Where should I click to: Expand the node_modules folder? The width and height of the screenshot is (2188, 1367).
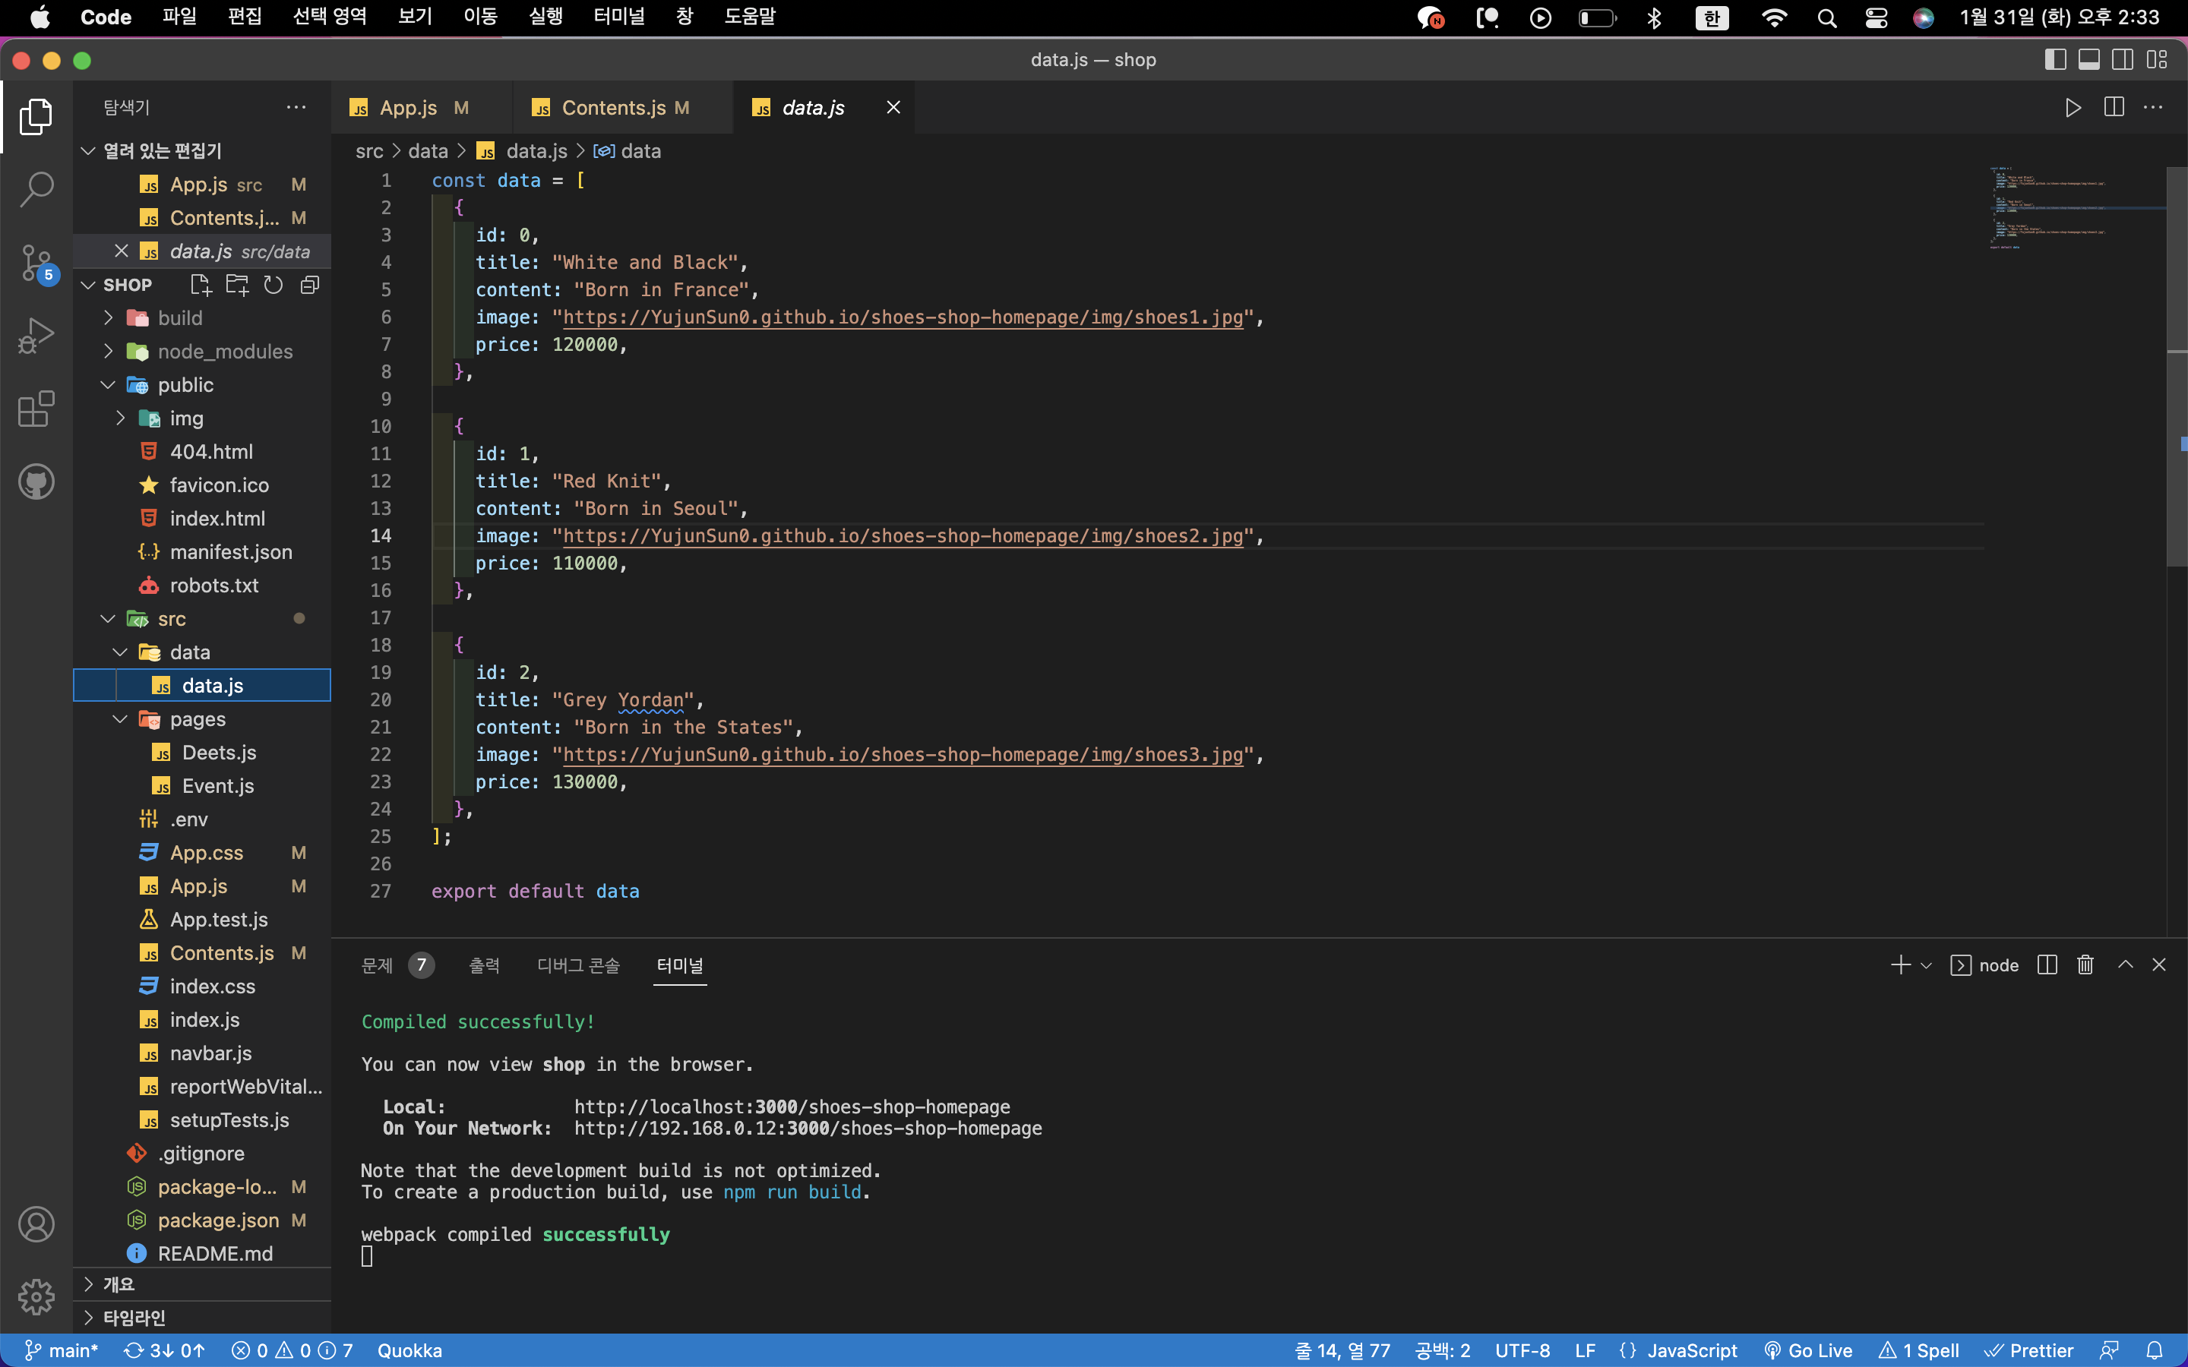tap(109, 352)
